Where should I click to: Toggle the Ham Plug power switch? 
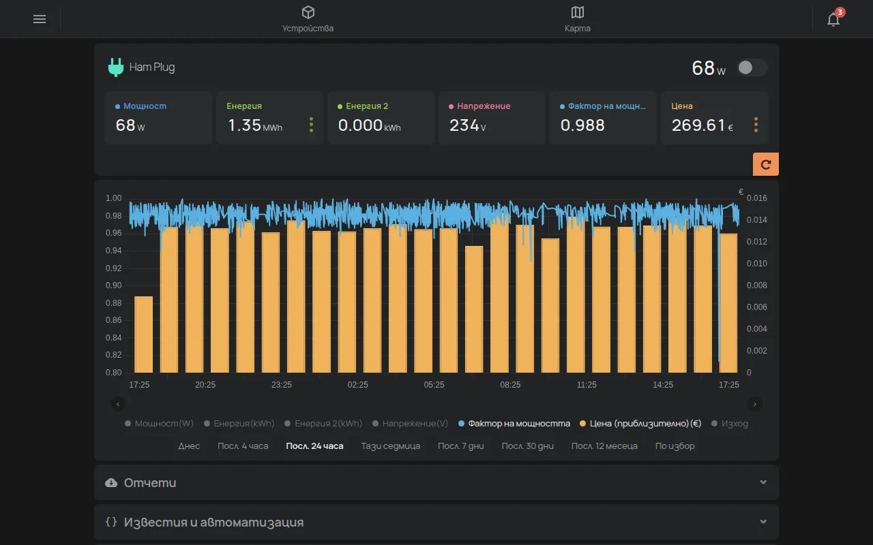point(752,67)
